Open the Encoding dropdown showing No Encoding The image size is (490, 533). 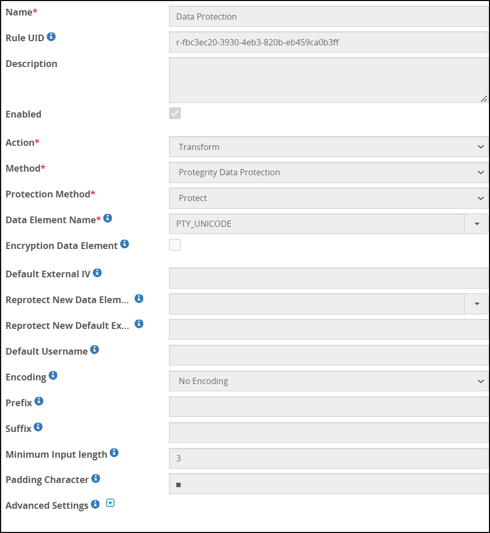point(328,381)
